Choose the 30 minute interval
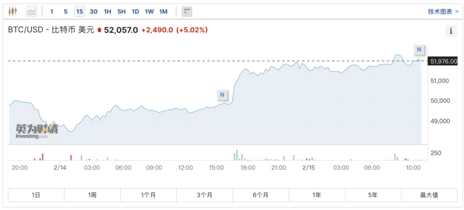Viewport: 464px width, 210px height. coord(94,12)
